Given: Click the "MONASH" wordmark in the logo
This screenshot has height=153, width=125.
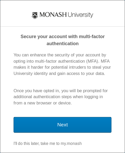Looking at the screenshot, I should 53,15.
